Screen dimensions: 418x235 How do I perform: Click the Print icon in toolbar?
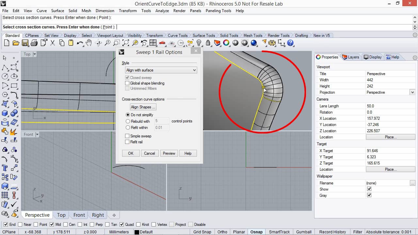tap(34, 43)
